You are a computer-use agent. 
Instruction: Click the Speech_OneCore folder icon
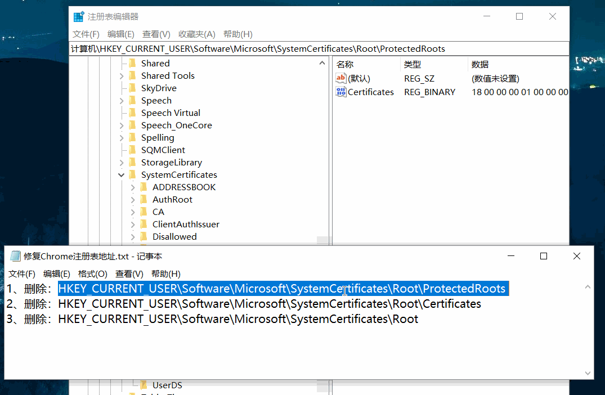tap(132, 124)
